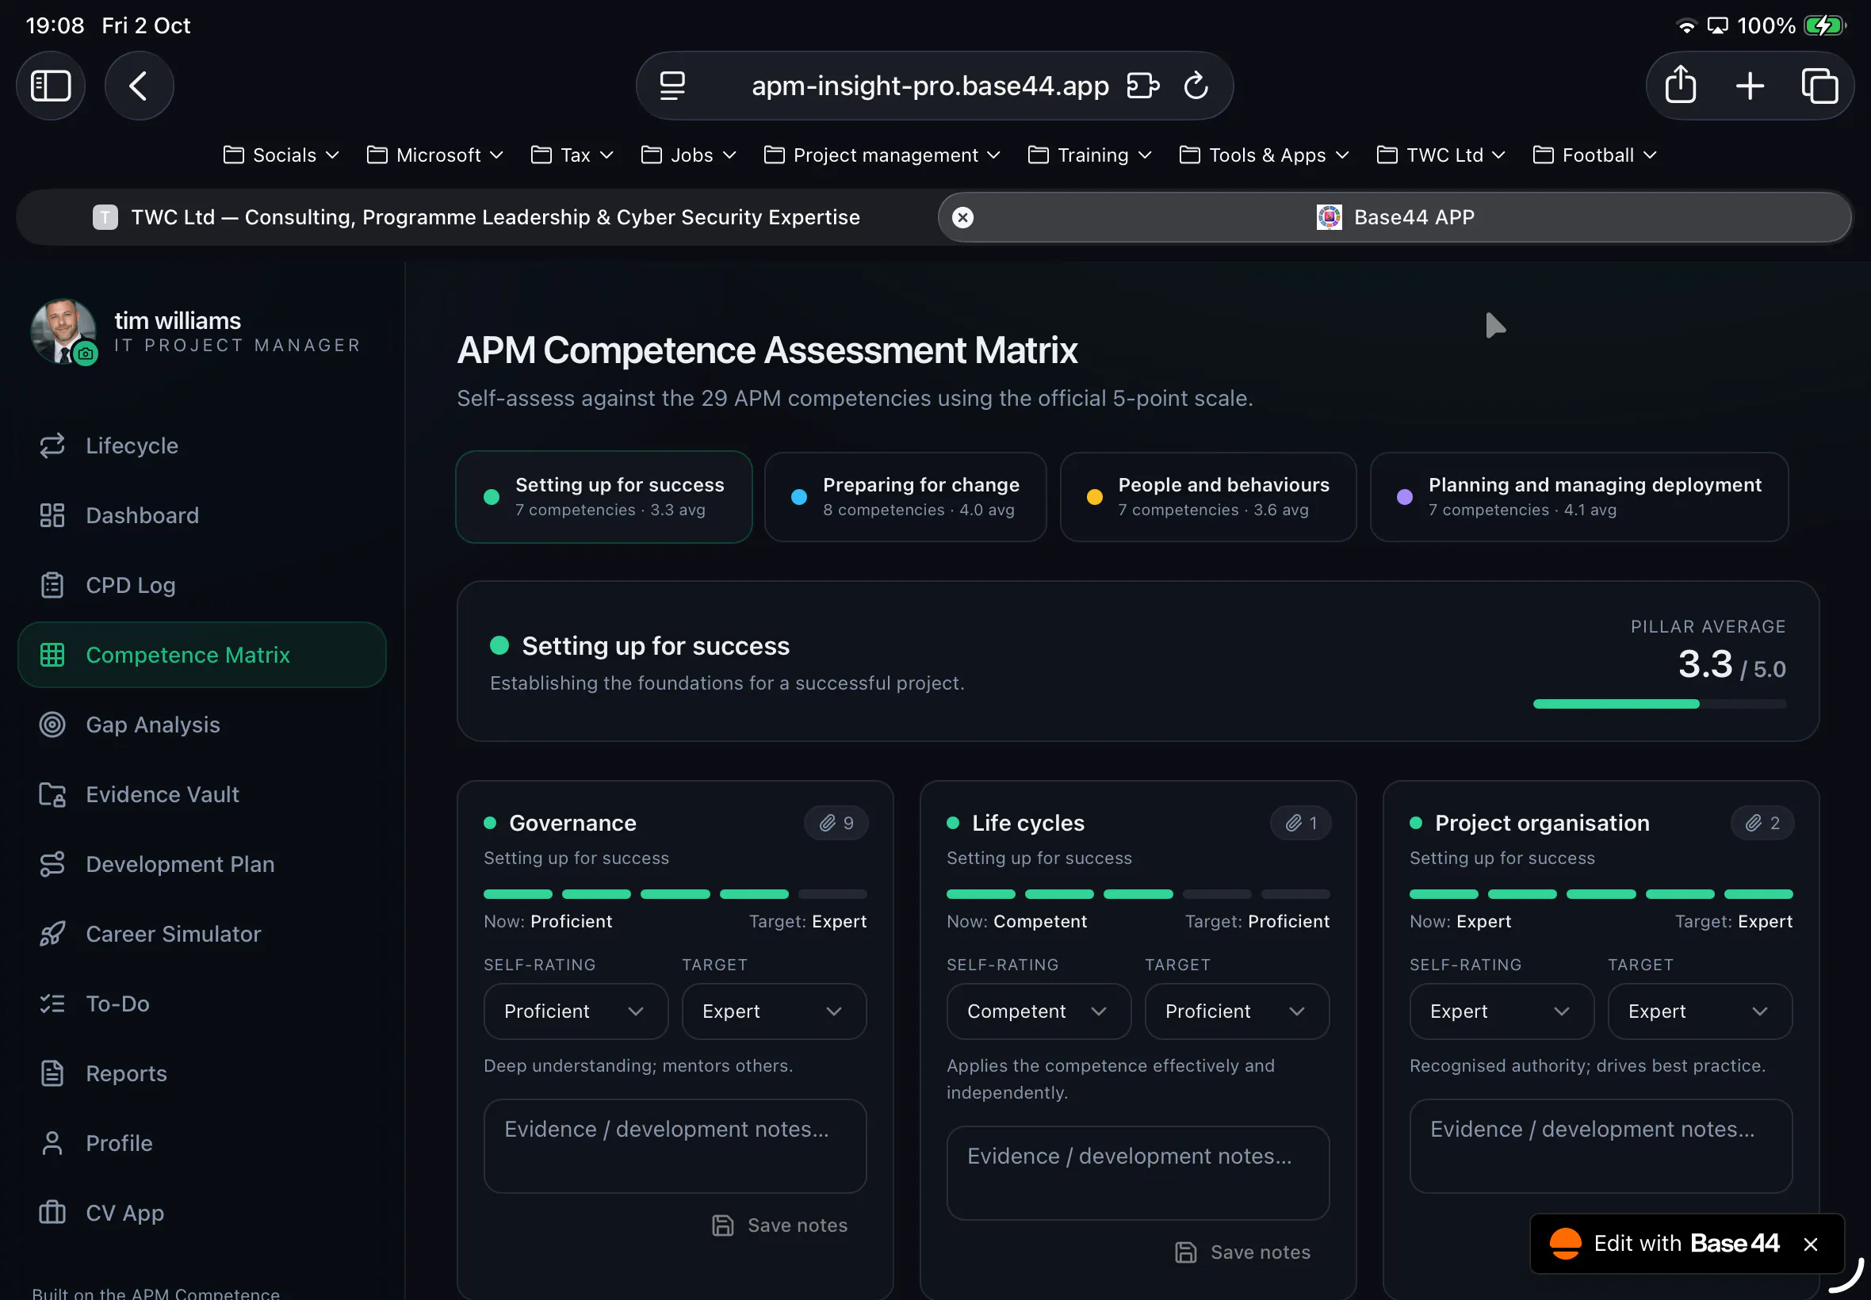Save notes for Governance

[x=779, y=1225]
